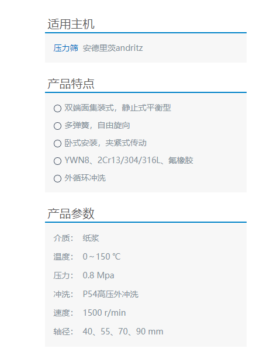Click the temperature value 0～150 ℃

point(102,257)
